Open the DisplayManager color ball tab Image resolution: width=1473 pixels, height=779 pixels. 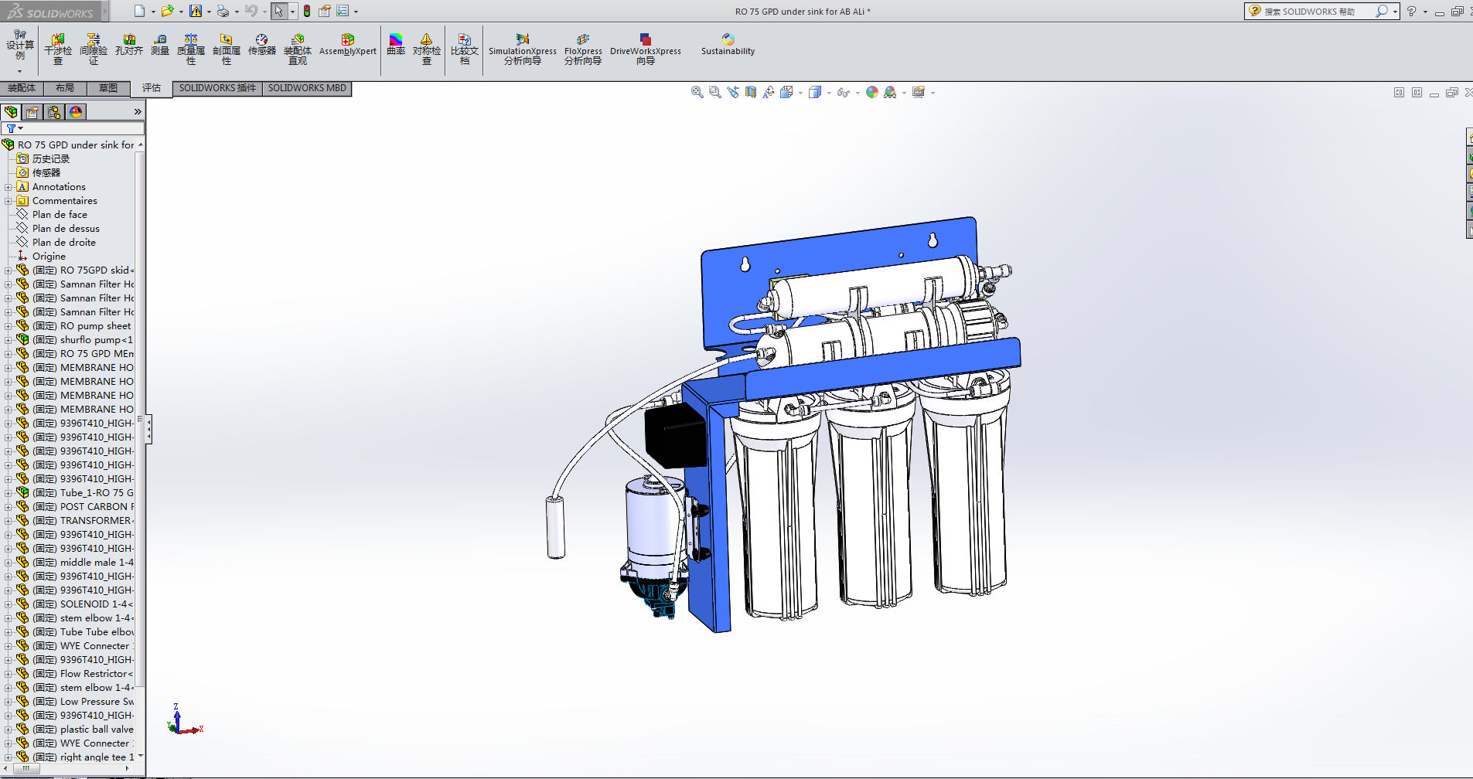click(76, 112)
